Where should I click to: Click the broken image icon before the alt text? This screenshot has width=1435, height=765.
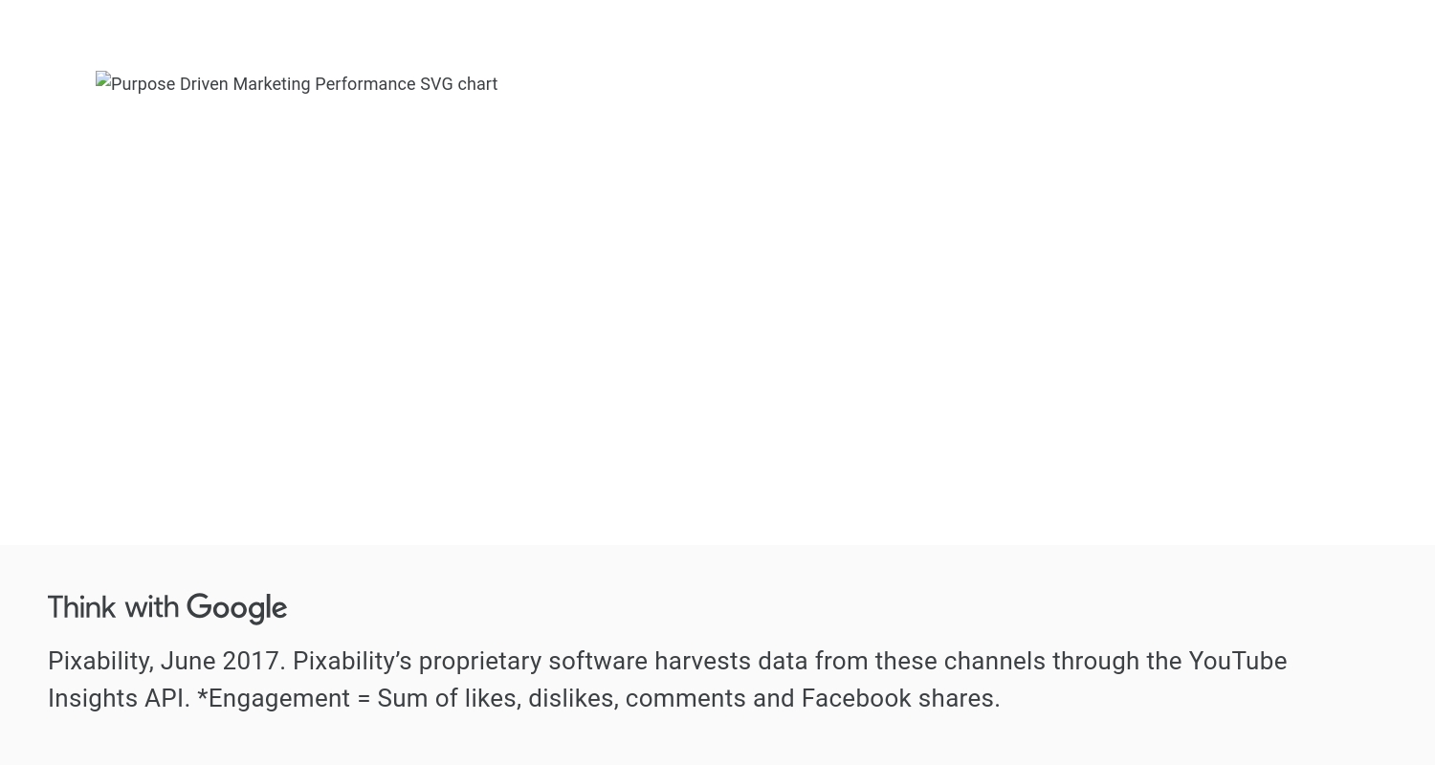pyautogui.click(x=103, y=79)
